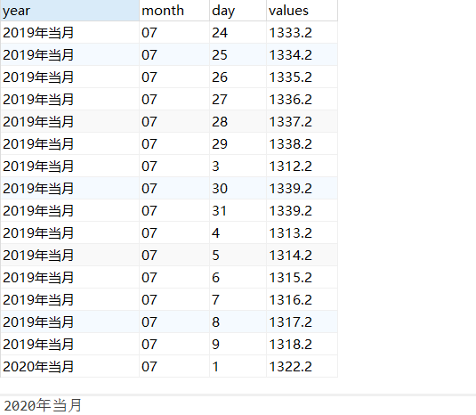Select year cell in row with 1333.2

click(69, 33)
